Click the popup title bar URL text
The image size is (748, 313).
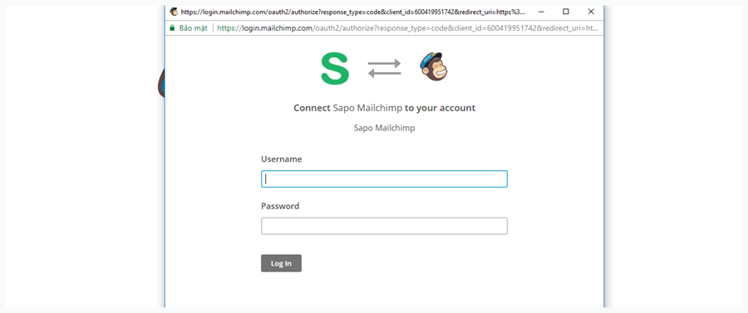(x=352, y=12)
